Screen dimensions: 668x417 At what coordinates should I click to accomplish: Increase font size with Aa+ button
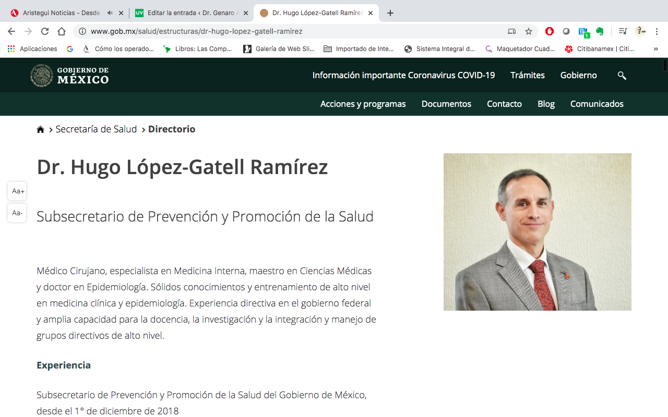(18, 191)
